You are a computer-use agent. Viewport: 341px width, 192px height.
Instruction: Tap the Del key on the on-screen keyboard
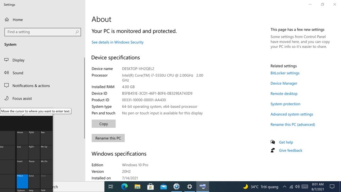pos(7,153)
